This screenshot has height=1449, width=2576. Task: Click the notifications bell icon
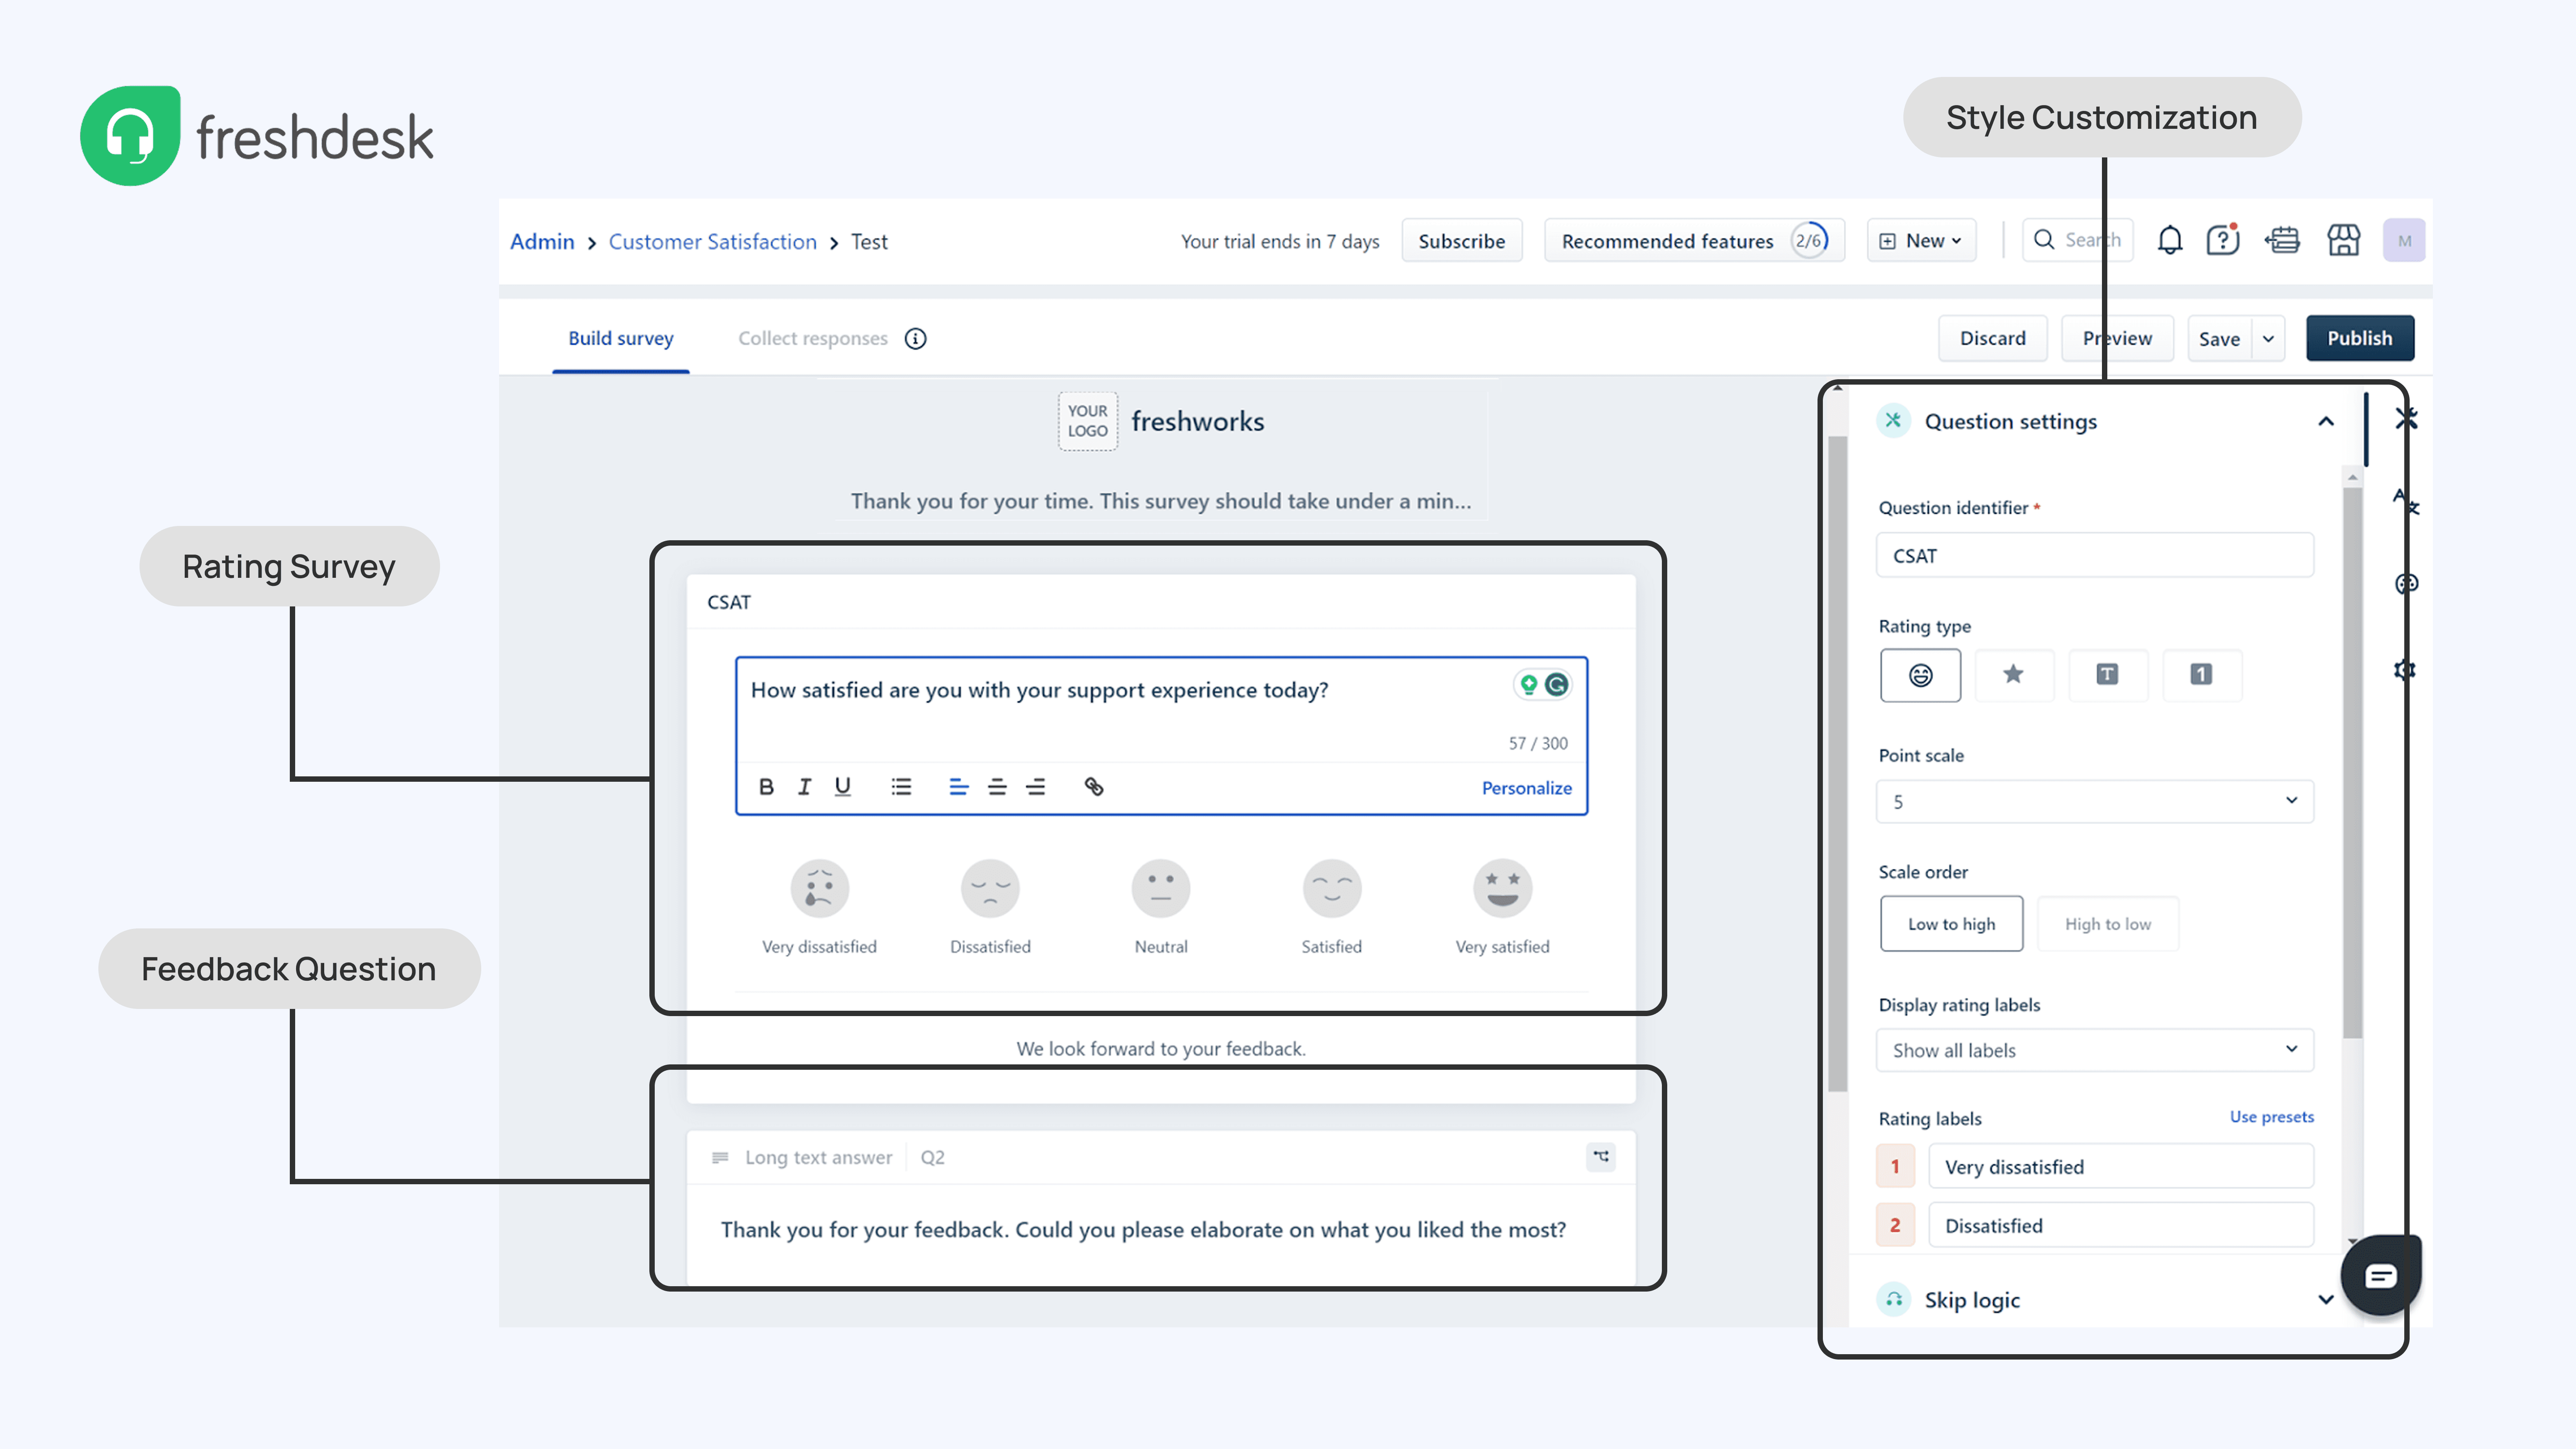click(x=2169, y=241)
